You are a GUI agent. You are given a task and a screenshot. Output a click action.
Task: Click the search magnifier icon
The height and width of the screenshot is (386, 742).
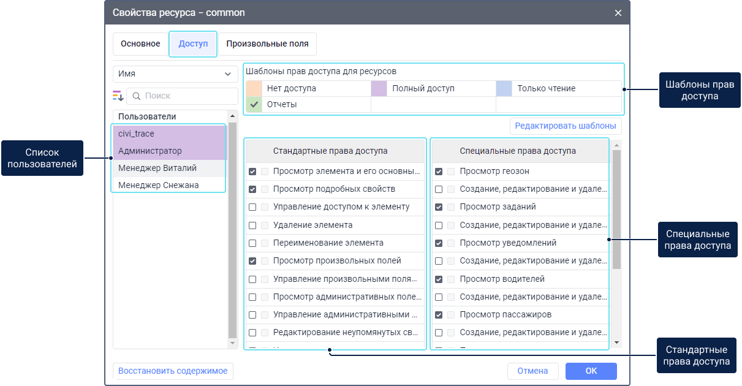pos(136,96)
